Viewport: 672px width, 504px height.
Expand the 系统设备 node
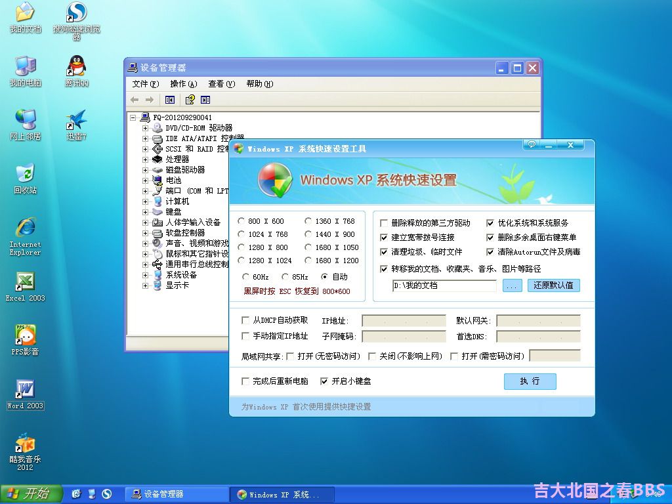145,275
